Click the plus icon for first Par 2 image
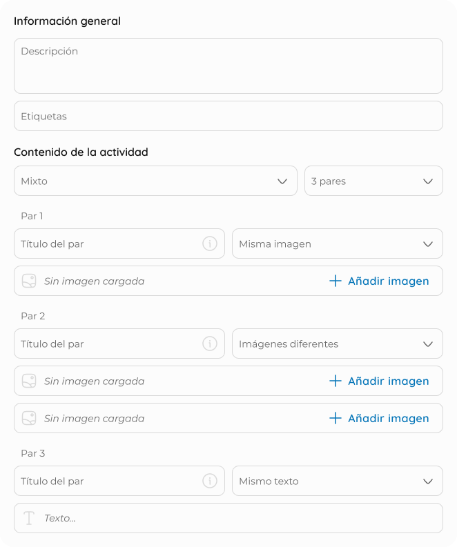The image size is (457, 547). [x=336, y=381]
